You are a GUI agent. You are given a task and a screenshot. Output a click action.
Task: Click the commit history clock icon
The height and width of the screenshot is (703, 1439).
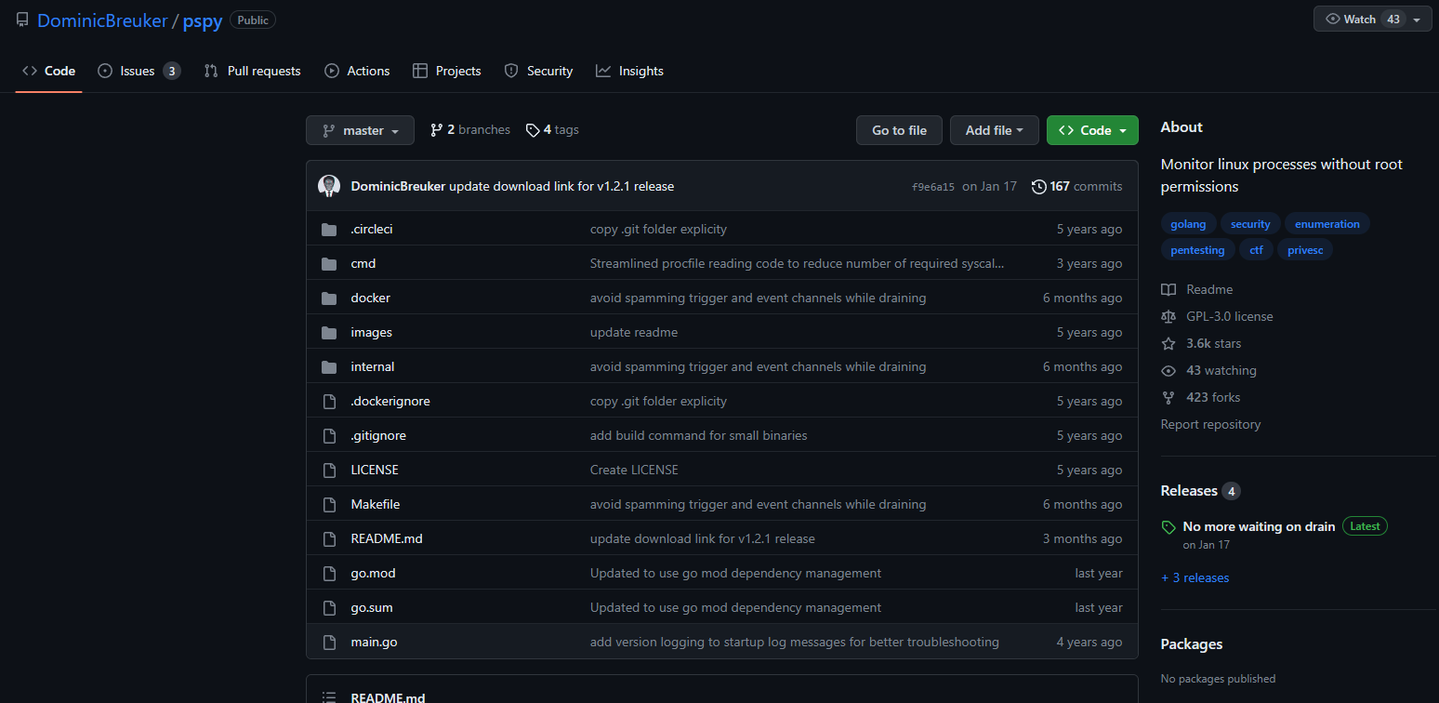[x=1038, y=186]
